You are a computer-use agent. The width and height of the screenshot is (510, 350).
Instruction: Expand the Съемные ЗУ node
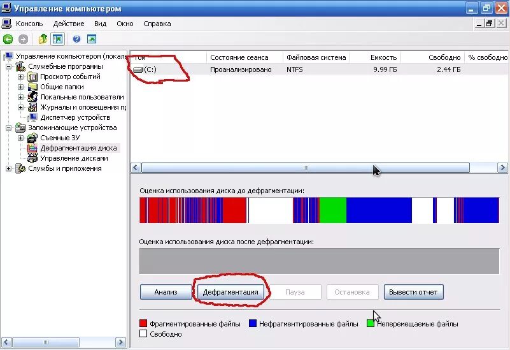coord(20,138)
